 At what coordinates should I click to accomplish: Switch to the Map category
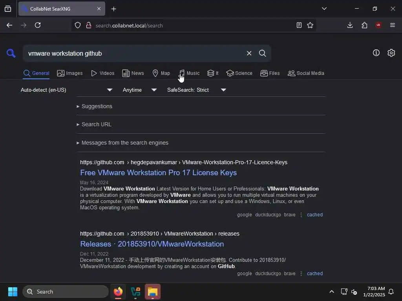pyautogui.click(x=161, y=73)
